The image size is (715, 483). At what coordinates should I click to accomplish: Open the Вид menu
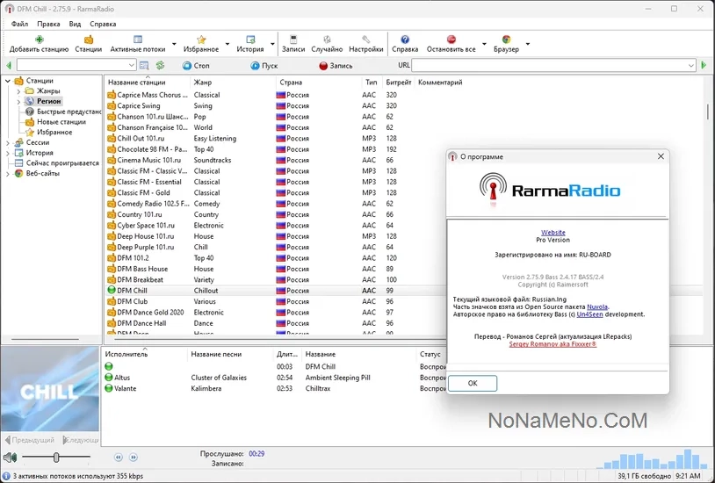(x=75, y=24)
